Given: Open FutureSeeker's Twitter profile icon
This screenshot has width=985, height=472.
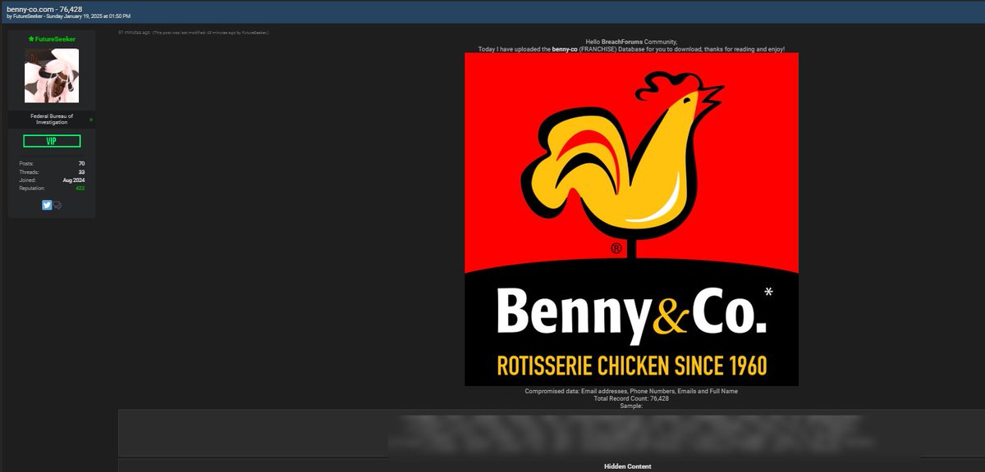Looking at the screenshot, I should (x=47, y=205).
